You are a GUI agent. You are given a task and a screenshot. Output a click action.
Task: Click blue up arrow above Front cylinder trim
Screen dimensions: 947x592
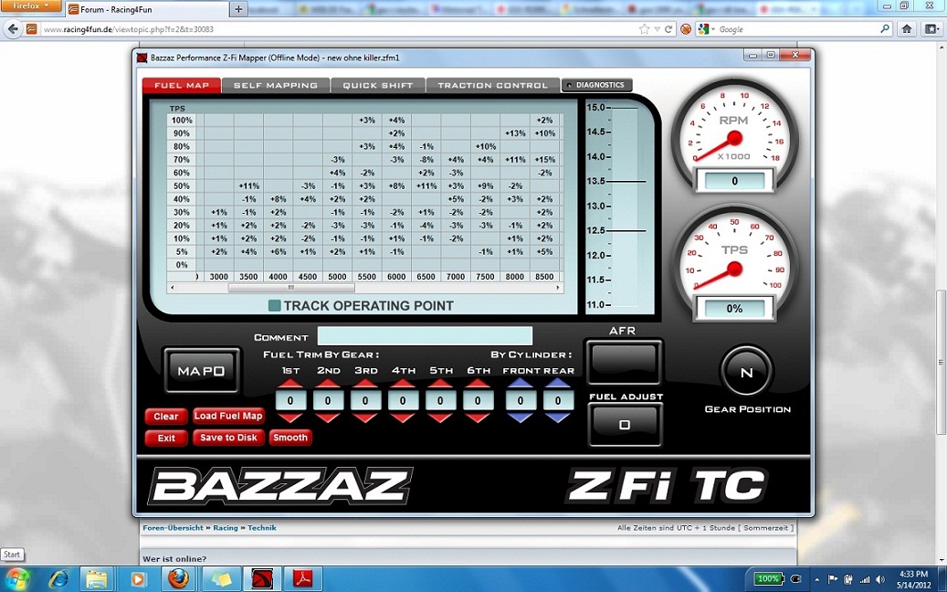pos(520,383)
